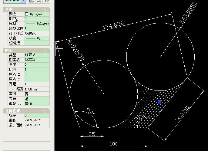Click the 角度 value field
The width and height of the screenshot is (208, 151).
tap(37, 64)
